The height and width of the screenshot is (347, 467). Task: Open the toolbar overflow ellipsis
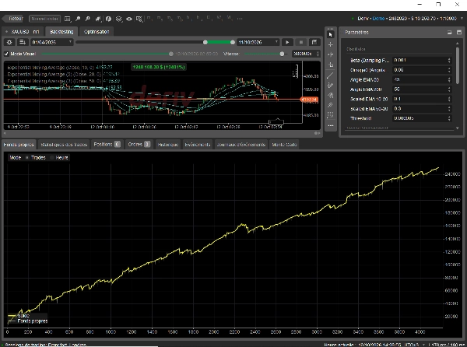pyautogui.click(x=240, y=19)
